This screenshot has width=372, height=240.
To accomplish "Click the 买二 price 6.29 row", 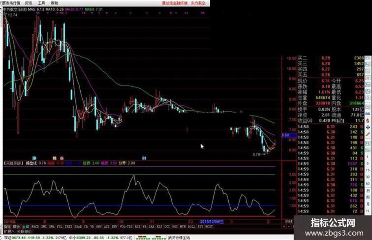I will [x=331, y=58].
